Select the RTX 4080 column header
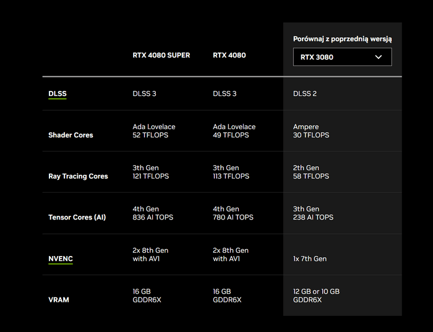This screenshot has width=433, height=332. (229, 55)
